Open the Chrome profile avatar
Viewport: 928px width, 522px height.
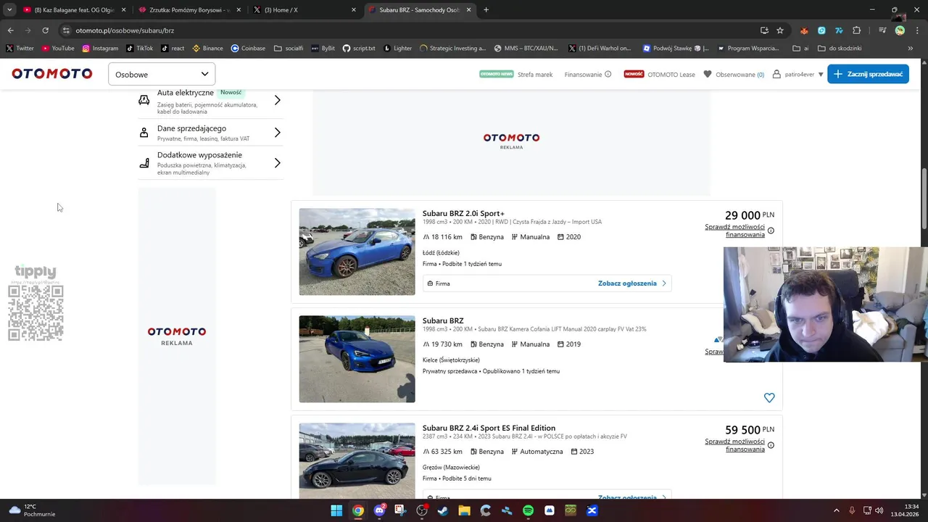pos(900,30)
